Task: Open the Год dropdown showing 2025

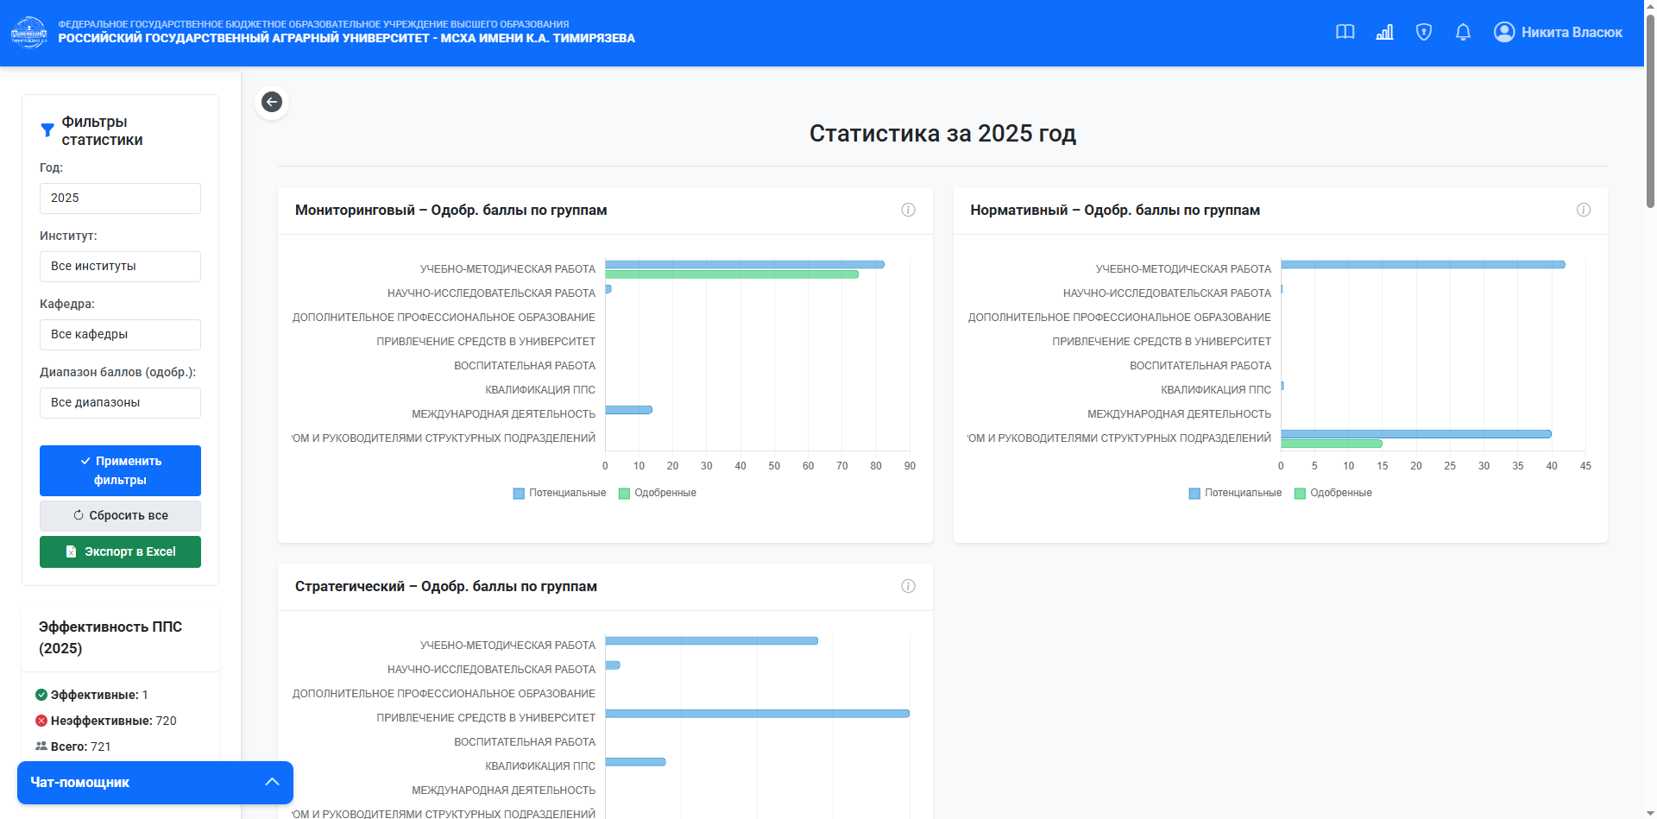Action: tap(120, 198)
